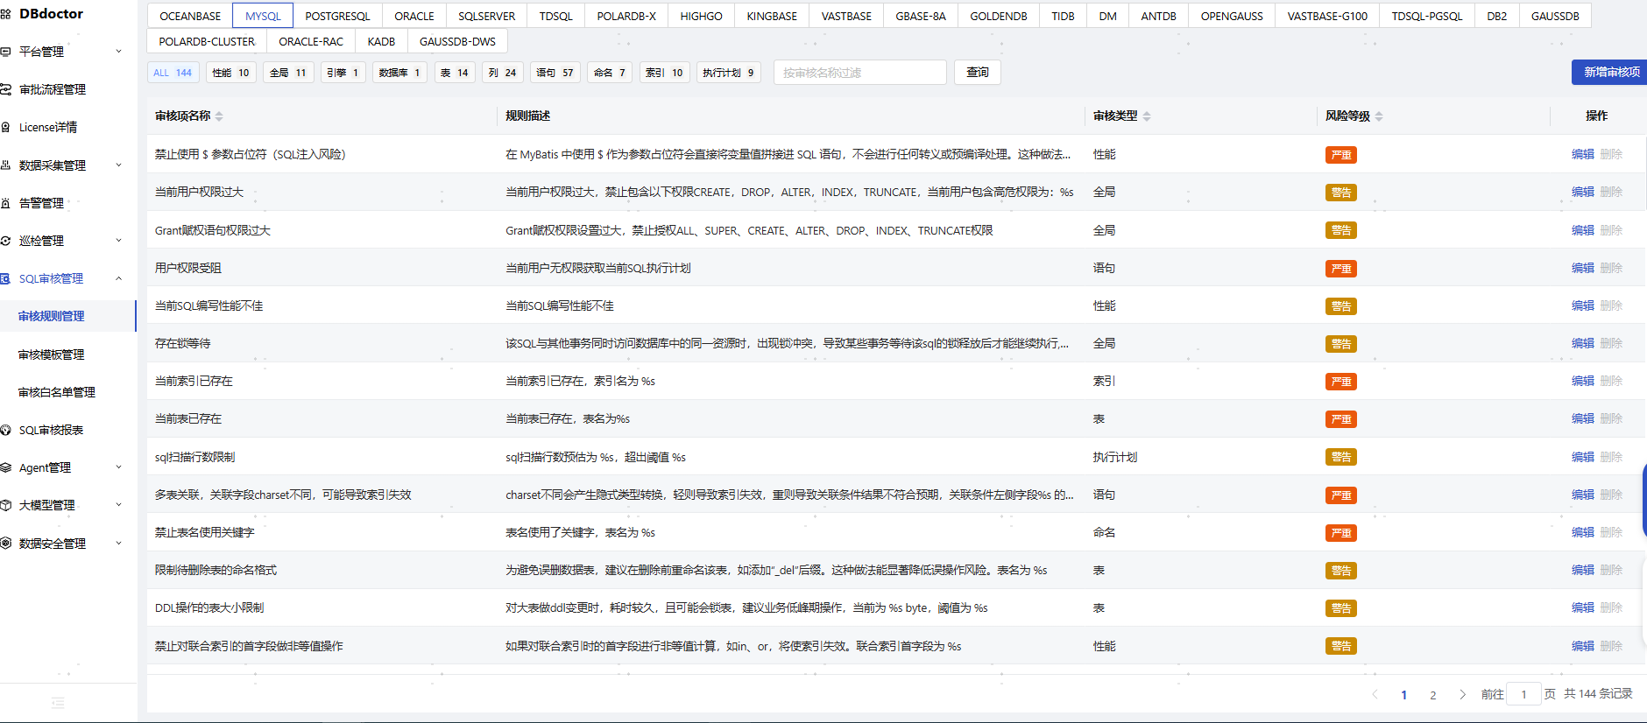Image resolution: width=1647 pixels, height=723 pixels.
Task: Click the 查询 button
Action: click(x=977, y=73)
